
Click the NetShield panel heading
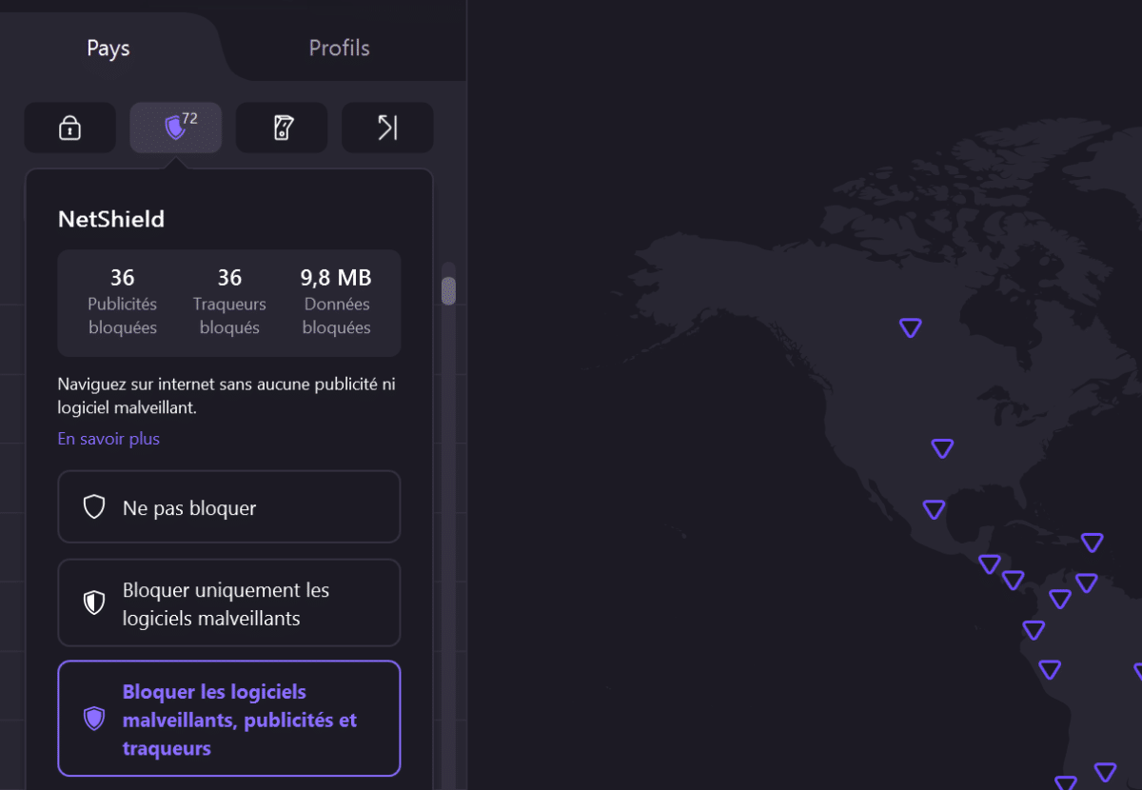(x=111, y=219)
